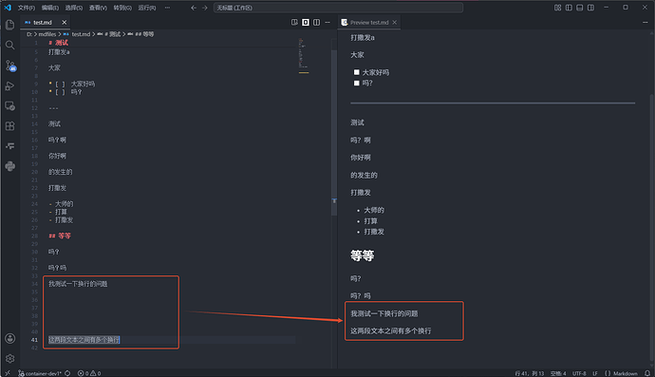Open the D: breadcrumb dropdown
655x377 pixels.
(x=29, y=34)
